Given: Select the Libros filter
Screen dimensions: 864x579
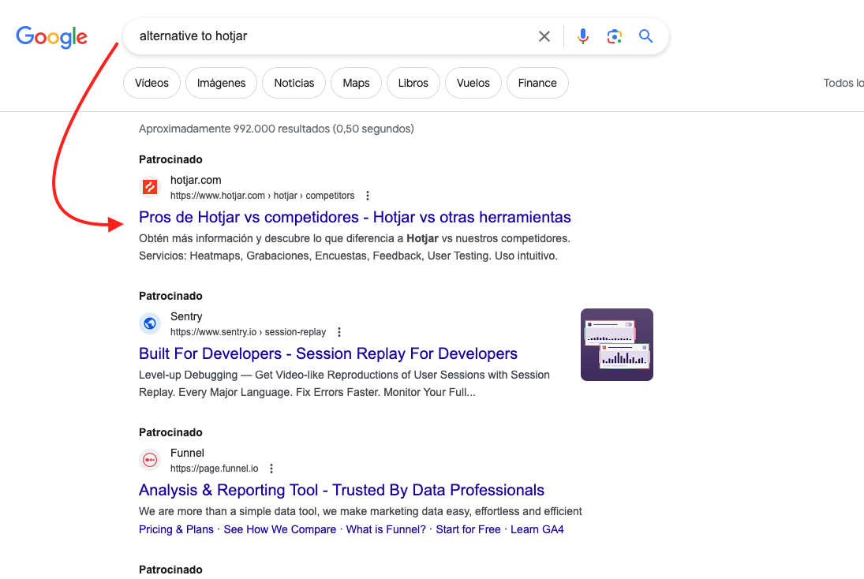Looking at the screenshot, I should click(413, 83).
